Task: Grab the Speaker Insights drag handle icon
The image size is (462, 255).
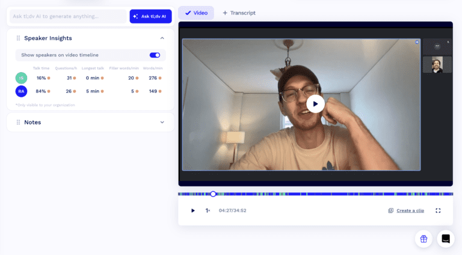Action: tap(18, 38)
